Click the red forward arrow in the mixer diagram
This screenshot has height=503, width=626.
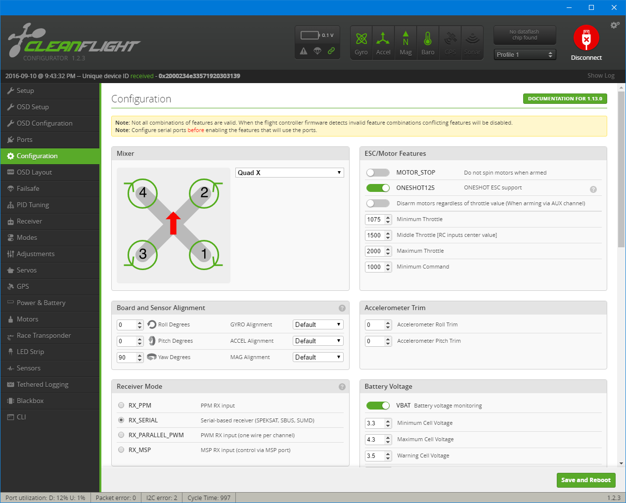173,223
